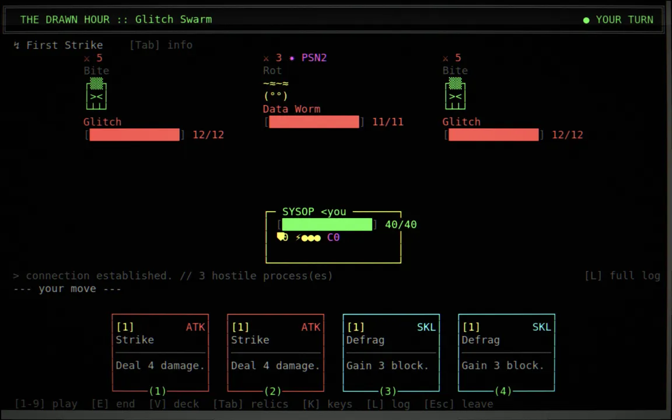The width and height of the screenshot is (672, 420).
Task: Play the first Strike card
Action: 160,353
